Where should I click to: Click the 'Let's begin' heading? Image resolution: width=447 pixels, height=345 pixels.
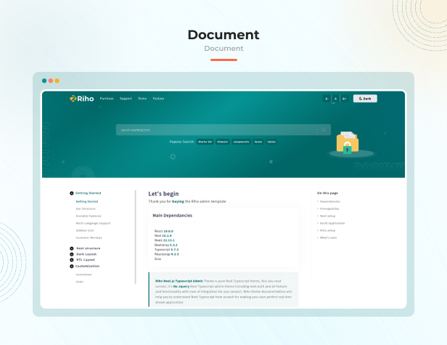coord(163,194)
